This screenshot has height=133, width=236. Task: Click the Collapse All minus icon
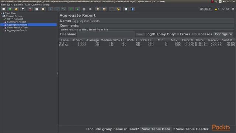57,9
